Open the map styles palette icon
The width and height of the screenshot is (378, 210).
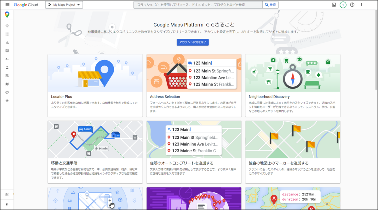[7, 92]
